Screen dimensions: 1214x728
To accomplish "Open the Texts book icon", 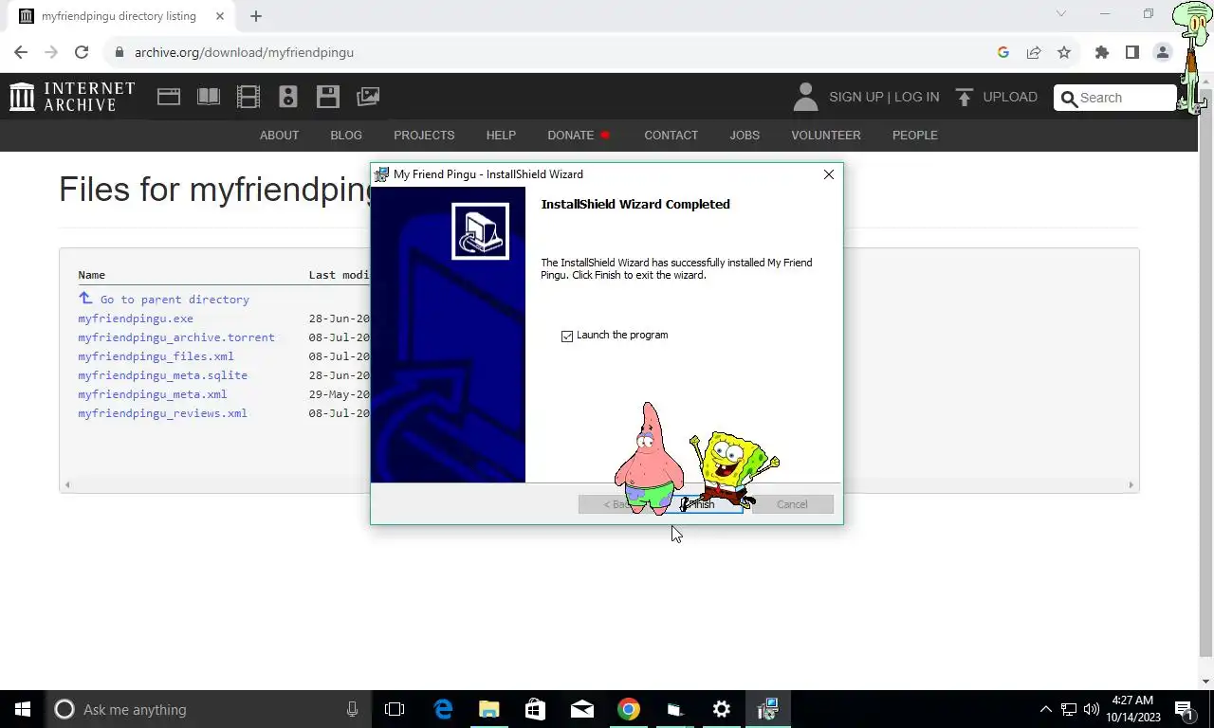I will (209, 97).
